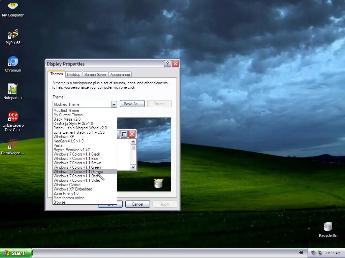Choose Windows 7 Colors v1.1 Violet
This screenshot has height=258, width=345.
pos(85,180)
